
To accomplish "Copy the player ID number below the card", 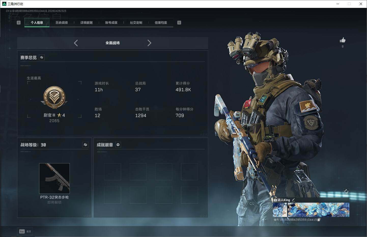I will point(319,220).
